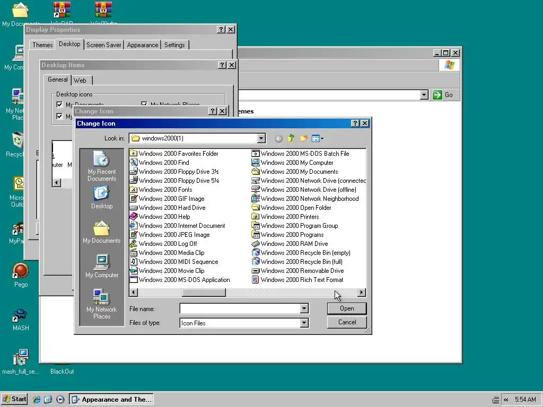
Task: Browse My Network Places in places bar
Action: [101, 304]
